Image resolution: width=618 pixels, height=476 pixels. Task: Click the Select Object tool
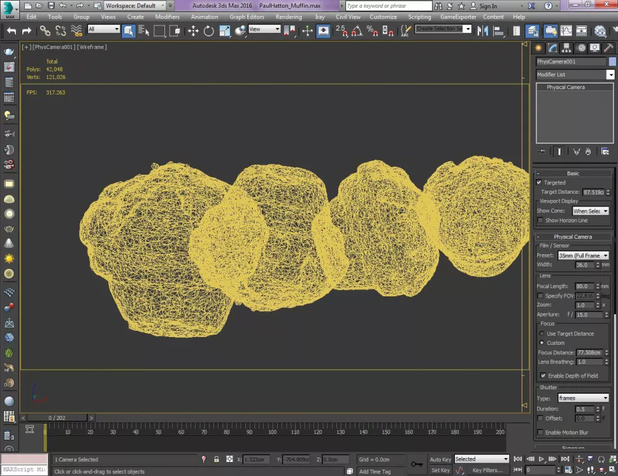[x=128, y=31]
